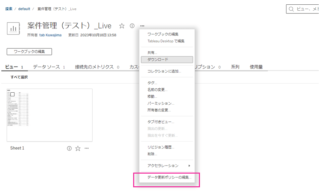Switch to the 使用量 tab
The image size is (319, 196).
(256, 67)
